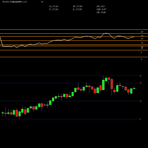Click the 21 price level label

pos(141,76)
